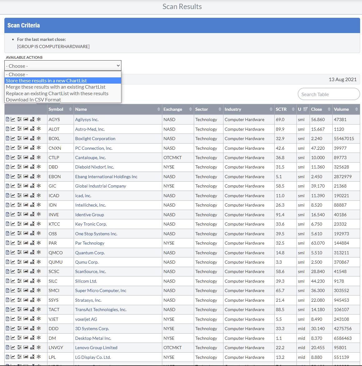The height and width of the screenshot is (366, 362).
Task: Open the Diebold Nixdorf, Inc. link
Action: click(94, 167)
